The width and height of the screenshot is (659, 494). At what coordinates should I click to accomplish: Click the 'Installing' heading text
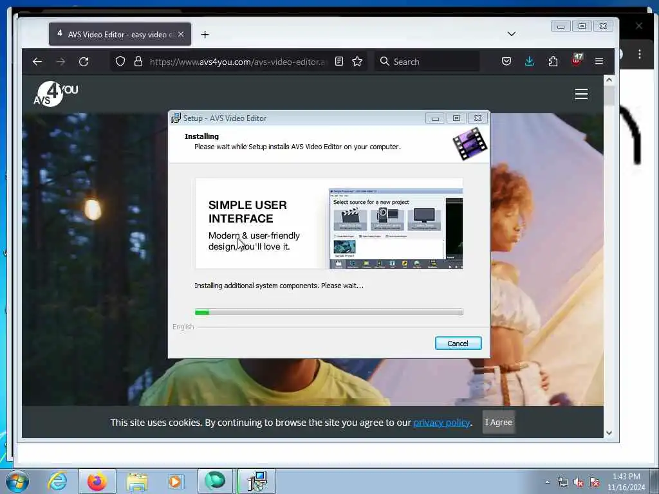tap(201, 136)
